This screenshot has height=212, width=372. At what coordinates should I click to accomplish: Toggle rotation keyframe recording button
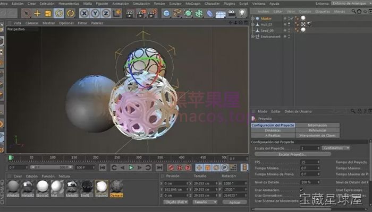216,167
